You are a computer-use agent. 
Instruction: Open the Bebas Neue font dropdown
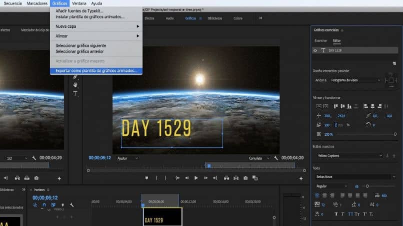tap(355, 177)
